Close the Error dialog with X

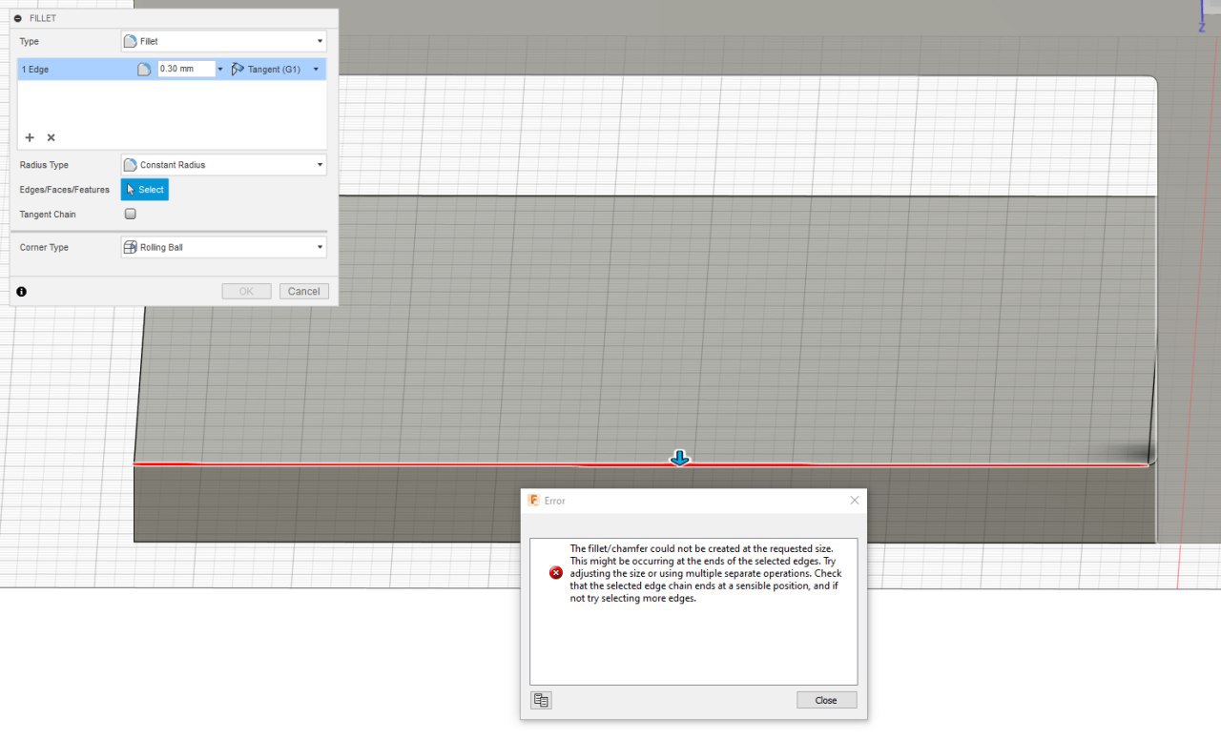tap(855, 500)
